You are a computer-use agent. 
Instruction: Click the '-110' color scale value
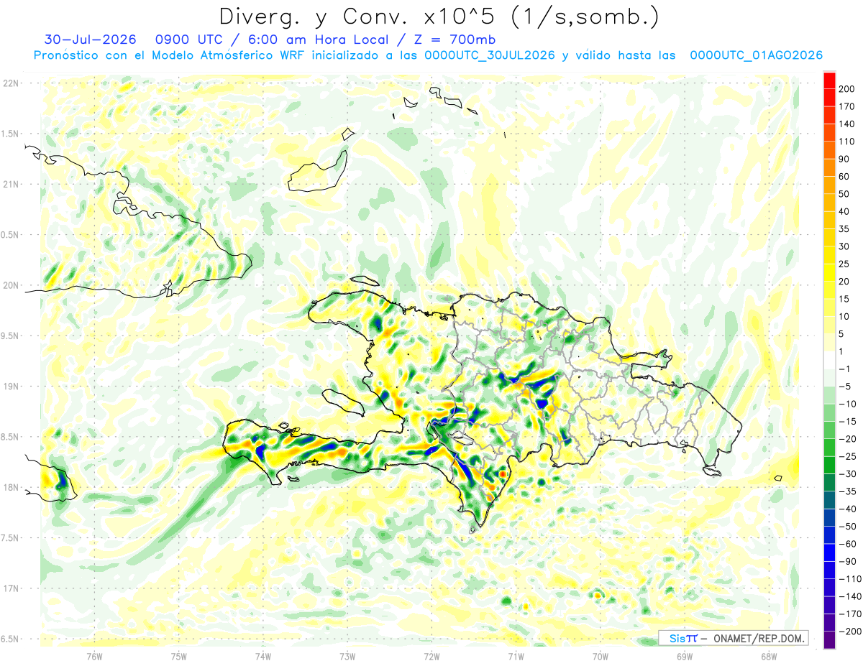tap(851, 578)
